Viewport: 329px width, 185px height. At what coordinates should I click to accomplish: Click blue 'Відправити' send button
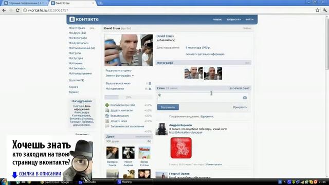(168, 107)
